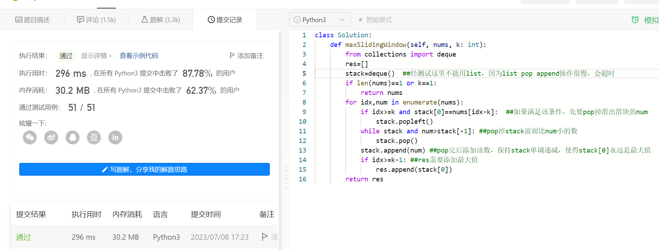The image size is (659, 250).
Task: Click the flag icon next to 添加备注
Action: coord(232,55)
